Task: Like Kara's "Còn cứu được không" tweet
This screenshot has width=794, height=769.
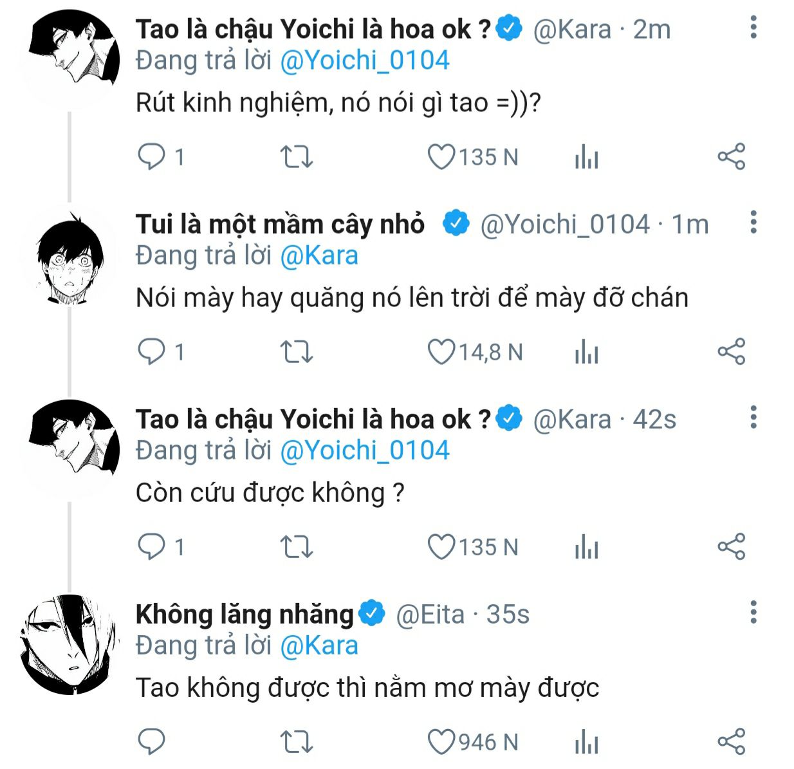Action: (441, 547)
